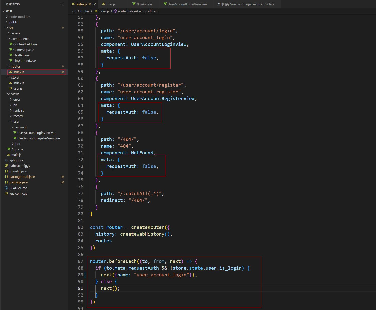Click the NotFound component reference on line 71

142,153
